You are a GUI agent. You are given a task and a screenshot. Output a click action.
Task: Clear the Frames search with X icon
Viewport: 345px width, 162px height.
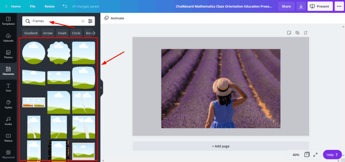[x=83, y=21]
